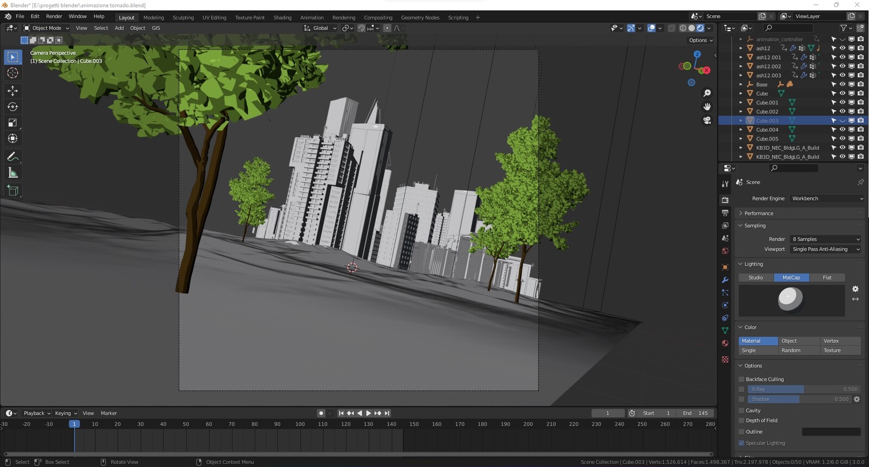
Task: Switch to wireframe viewport shading
Action: [683, 28]
